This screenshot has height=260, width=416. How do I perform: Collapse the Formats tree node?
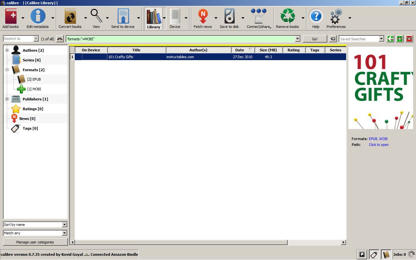click(7, 70)
